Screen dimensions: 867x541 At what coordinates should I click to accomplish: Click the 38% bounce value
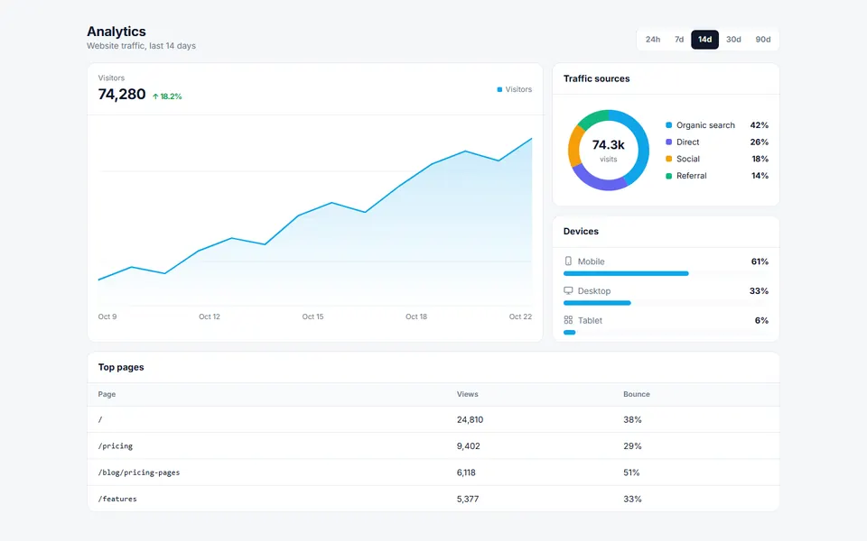(x=632, y=419)
